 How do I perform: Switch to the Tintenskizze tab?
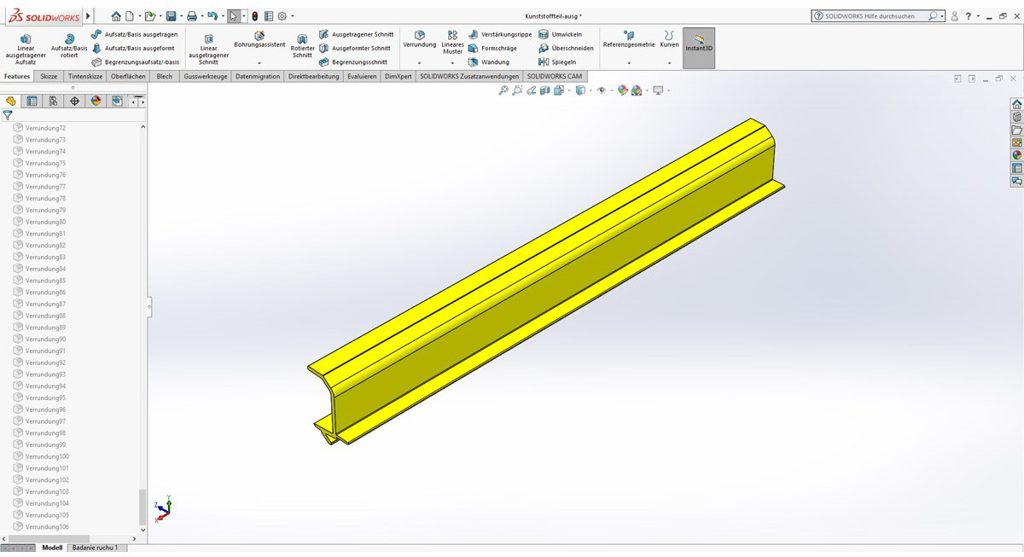point(85,76)
